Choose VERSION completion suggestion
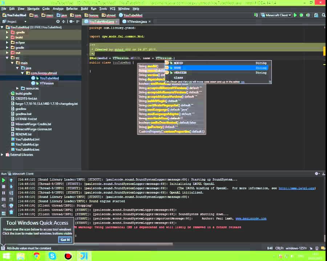 (218, 72)
